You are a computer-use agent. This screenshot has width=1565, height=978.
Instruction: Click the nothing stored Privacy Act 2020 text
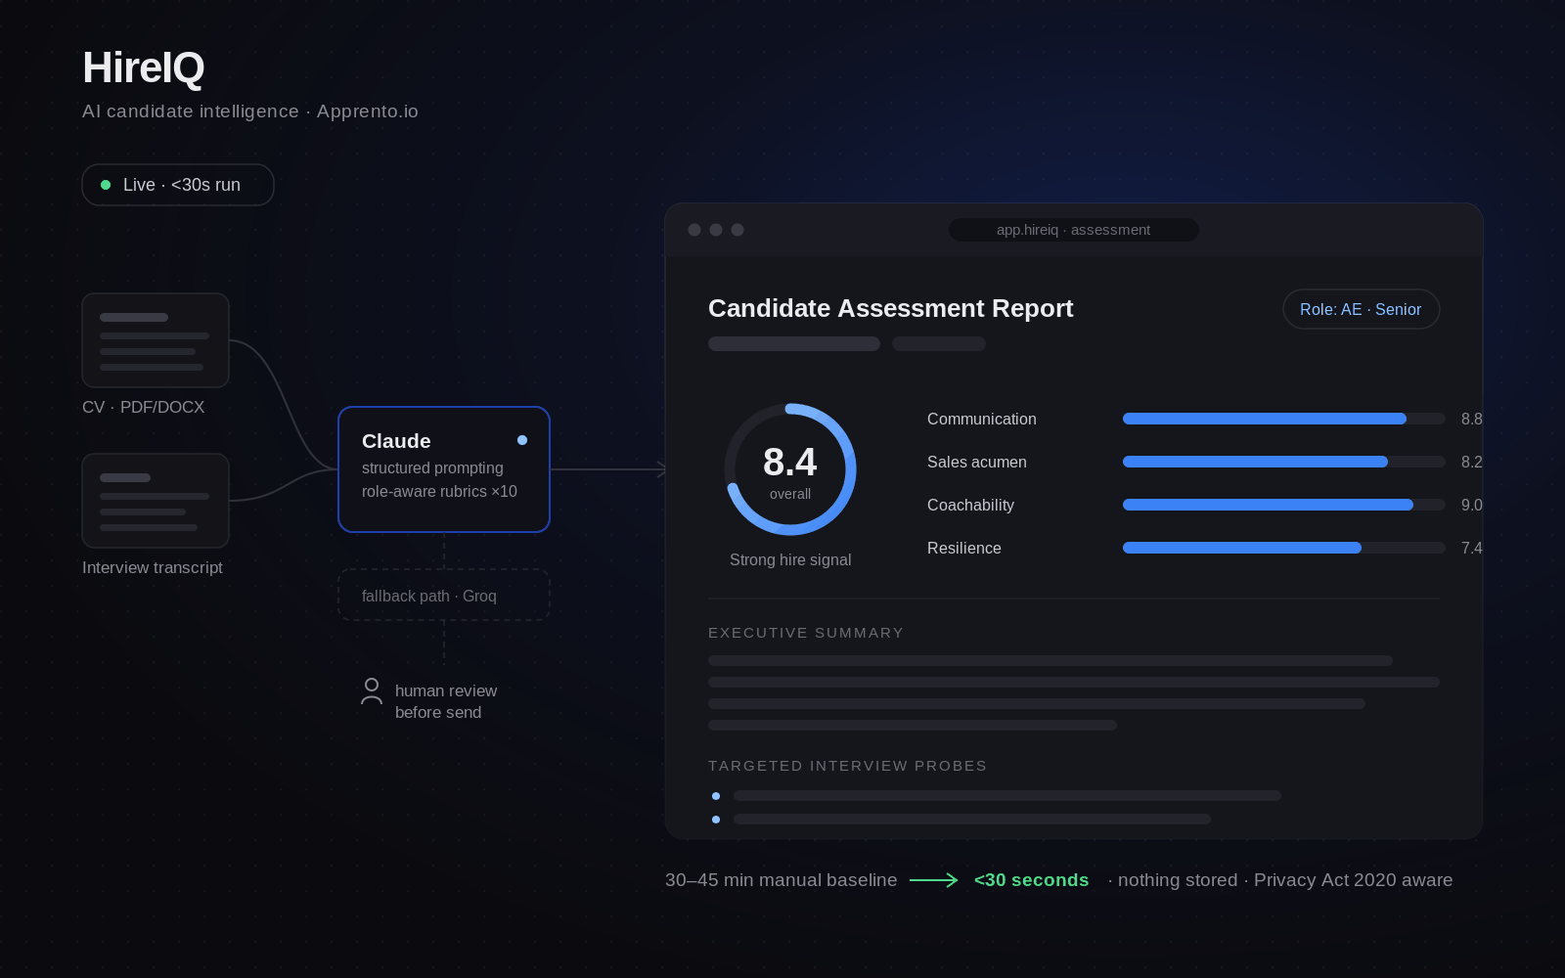coord(1280,880)
